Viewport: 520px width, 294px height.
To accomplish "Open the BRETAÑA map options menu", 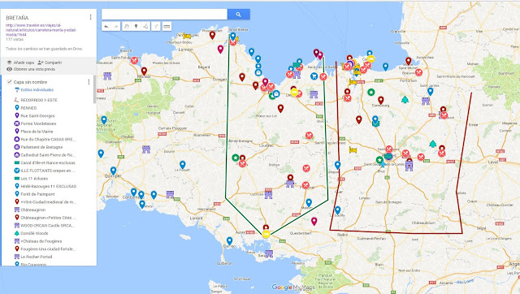I will (x=90, y=17).
